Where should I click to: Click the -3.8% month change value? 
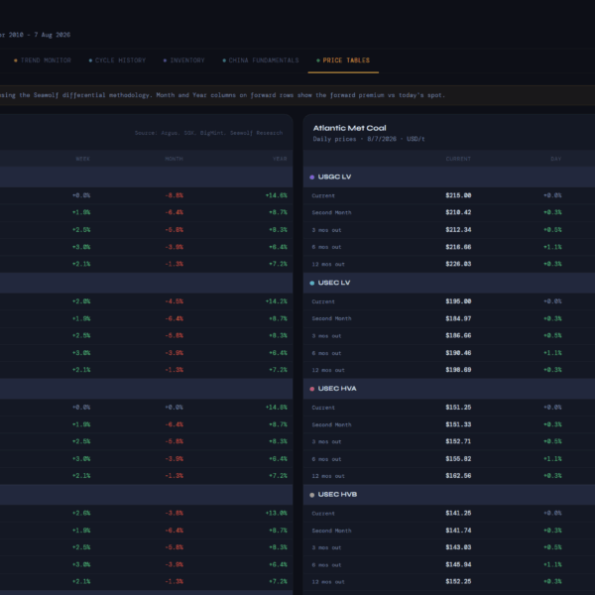pyautogui.click(x=175, y=513)
